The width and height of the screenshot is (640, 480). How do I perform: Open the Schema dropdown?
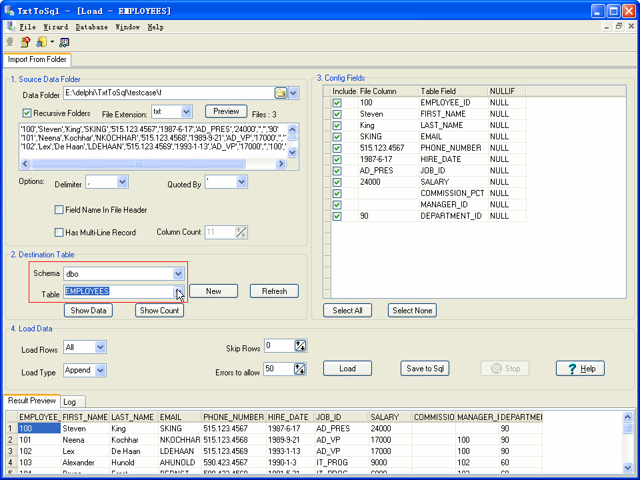(178, 273)
